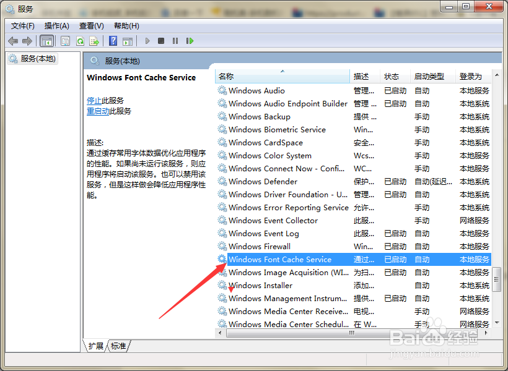This screenshot has height=371, width=508.
Task: Click the Back arrow toolbar icon
Action: coord(13,41)
